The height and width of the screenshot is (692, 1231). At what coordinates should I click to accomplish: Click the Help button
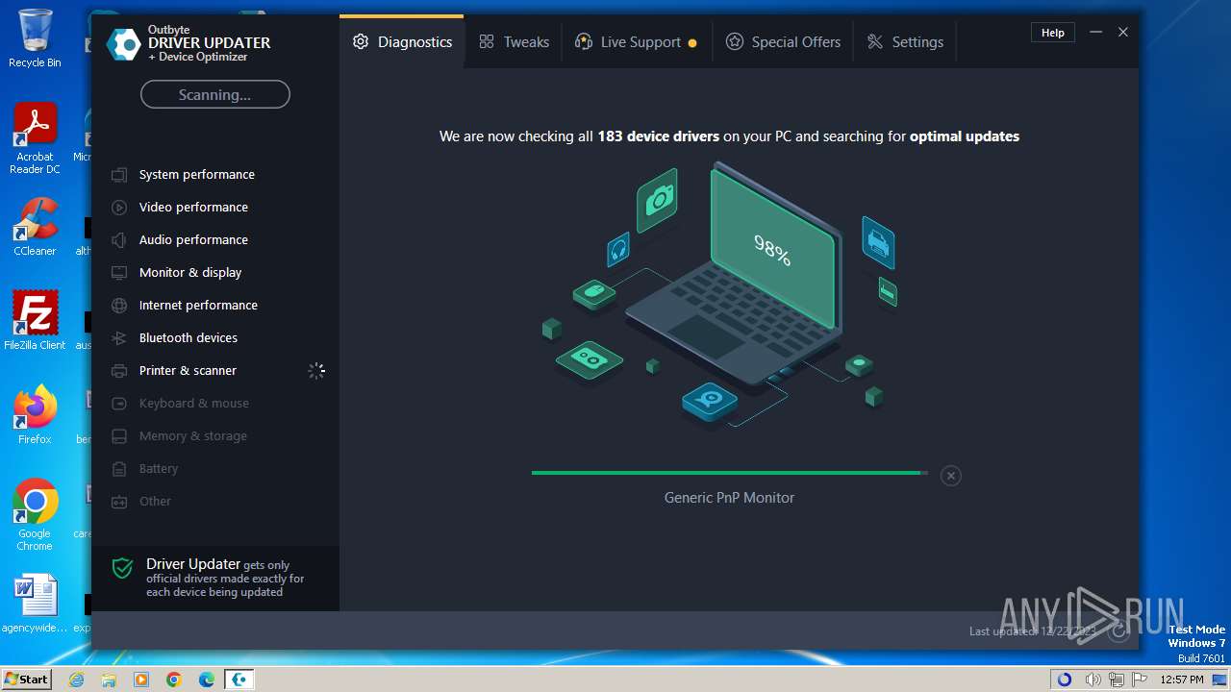click(x=1053, y=33)
